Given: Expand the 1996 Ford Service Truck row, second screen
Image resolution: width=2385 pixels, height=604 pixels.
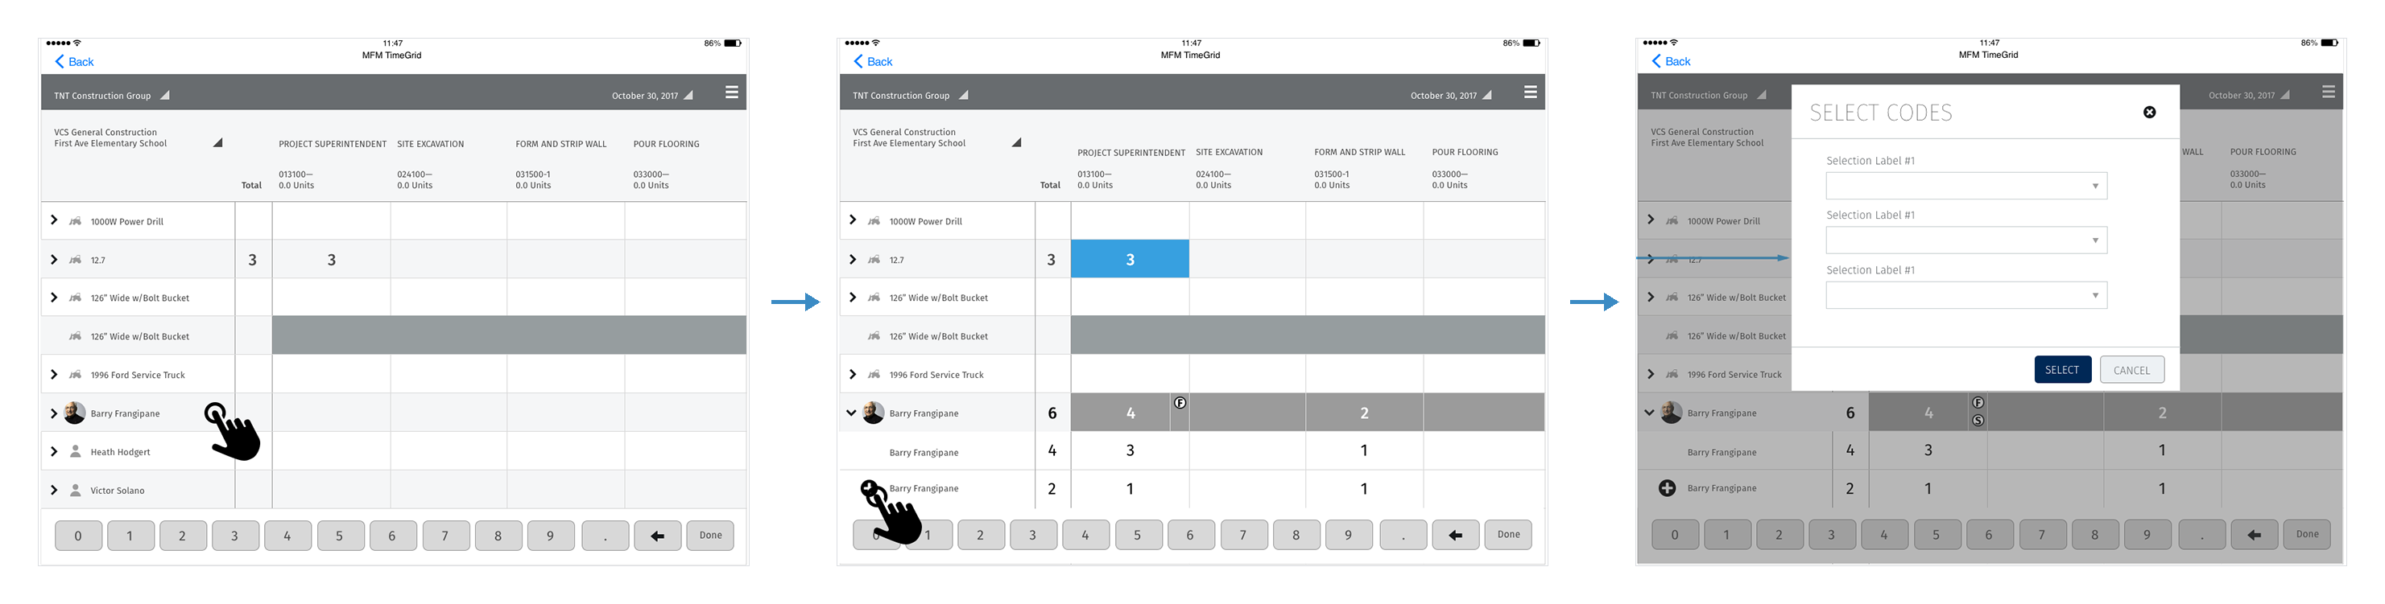Looking at the screenshot, I should coord(853,375).
